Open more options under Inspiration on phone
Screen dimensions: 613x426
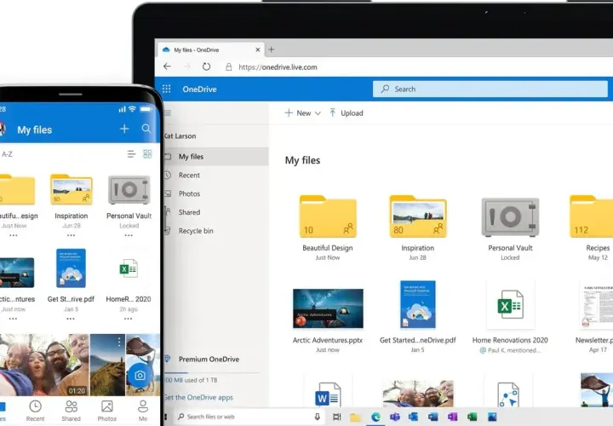pyautogui.click(x=71, y=235)
